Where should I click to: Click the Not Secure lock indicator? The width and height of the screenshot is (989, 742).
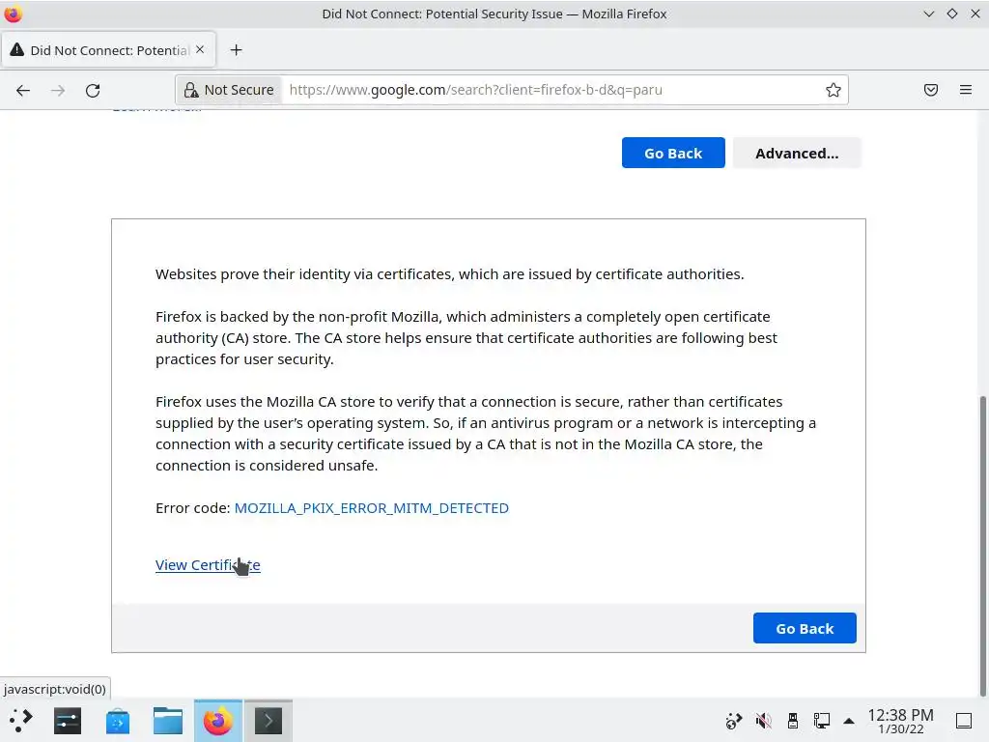[228, 90]
